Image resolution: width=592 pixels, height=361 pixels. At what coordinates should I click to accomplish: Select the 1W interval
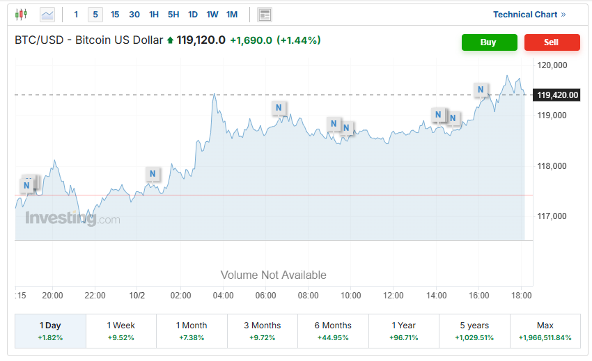click(212, 15)
